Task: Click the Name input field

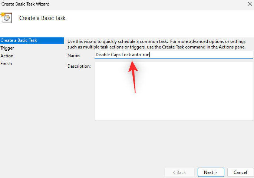Action: pyautogui.click(x=174, y=55)
